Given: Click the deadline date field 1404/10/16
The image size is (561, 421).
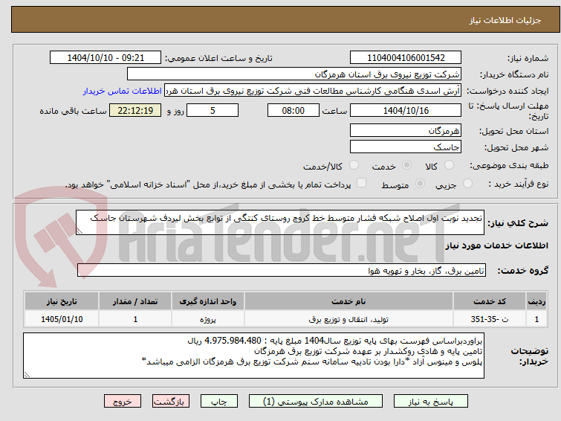Looking at the screenshot, I should click(406, 110).
